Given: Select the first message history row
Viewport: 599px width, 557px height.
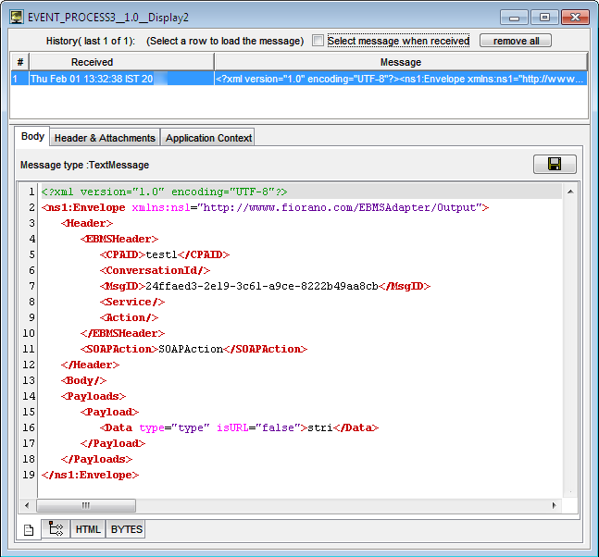Looking at the screenshot, I should pos(299,79).
